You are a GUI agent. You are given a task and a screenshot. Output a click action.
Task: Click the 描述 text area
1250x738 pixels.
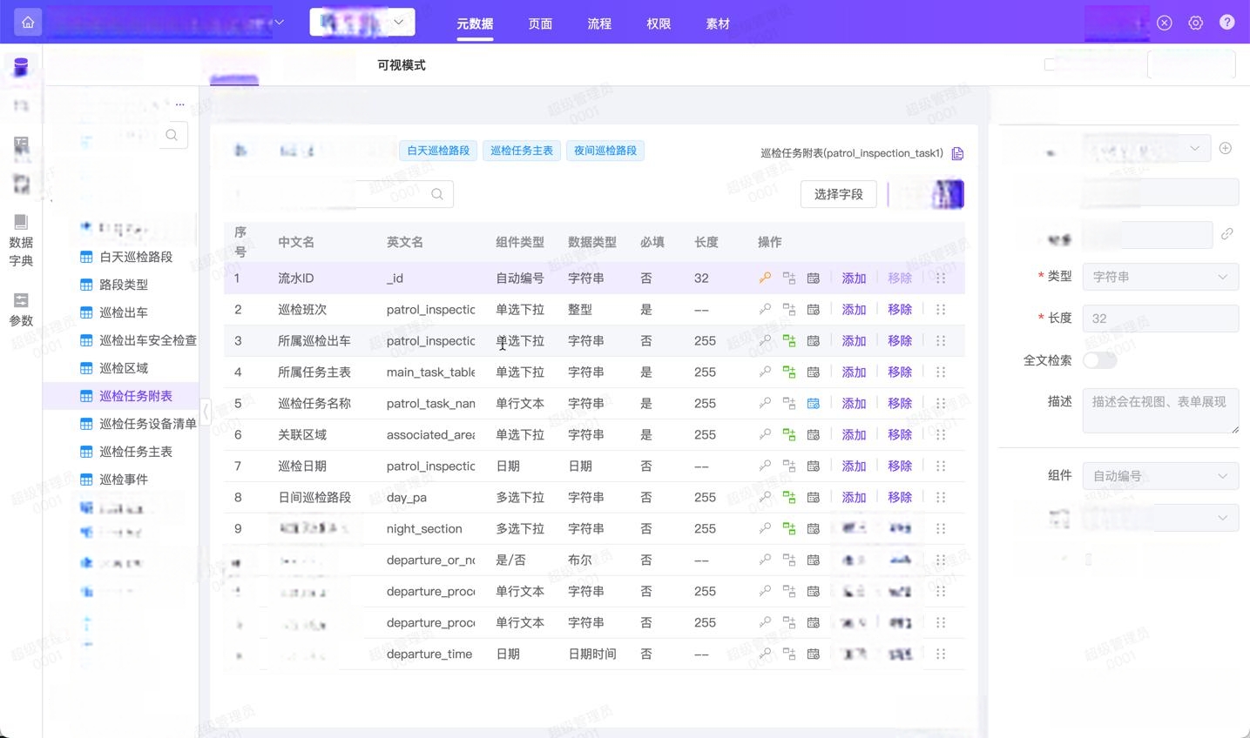click(1160, 411)
